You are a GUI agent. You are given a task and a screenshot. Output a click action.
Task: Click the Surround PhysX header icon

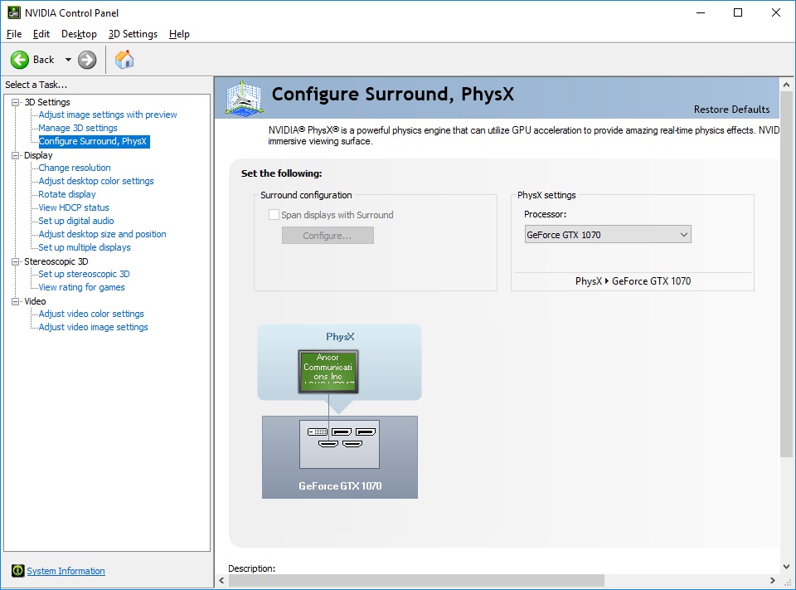(244, 98)
